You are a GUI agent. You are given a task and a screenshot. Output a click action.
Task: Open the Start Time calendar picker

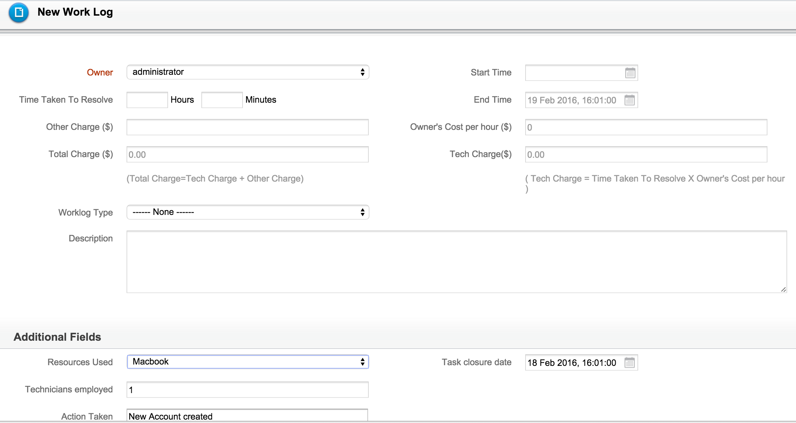pos(630,73)
